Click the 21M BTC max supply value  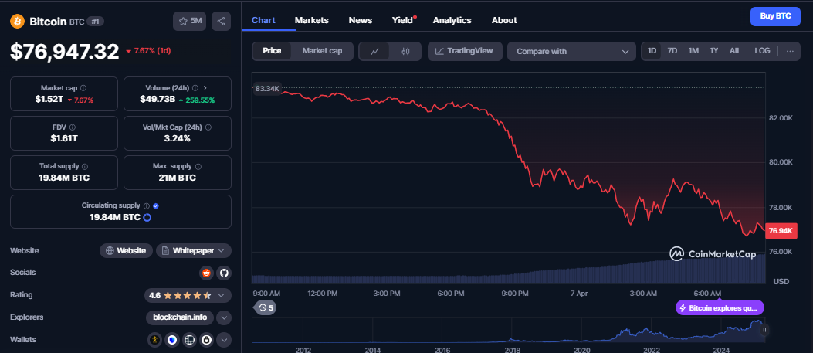(x=178, y=178)
